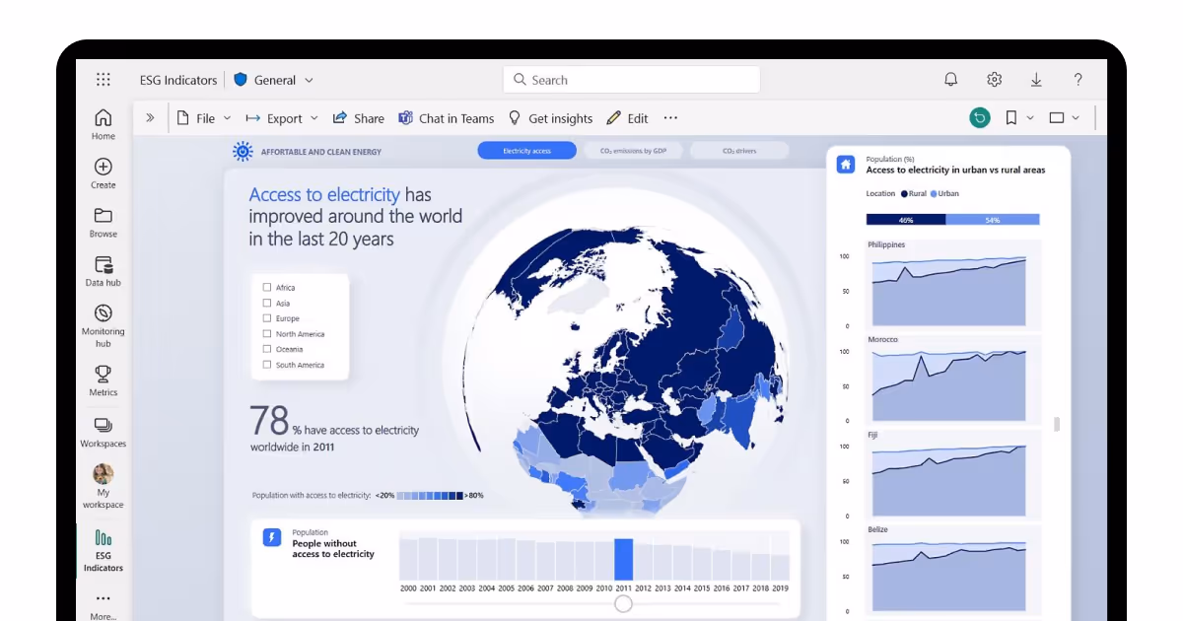The image size is (1183, 621).
Task: Click the view rectangle icon
Action: click(x=1057, y=117)
